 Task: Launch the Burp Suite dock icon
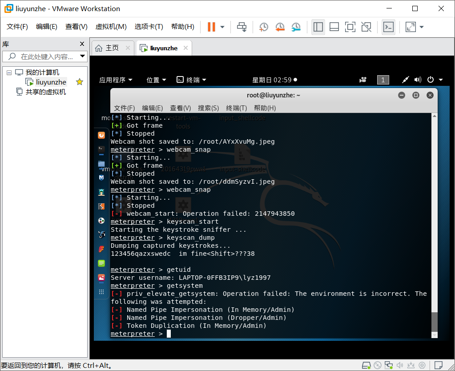click(x=101, y=206)
